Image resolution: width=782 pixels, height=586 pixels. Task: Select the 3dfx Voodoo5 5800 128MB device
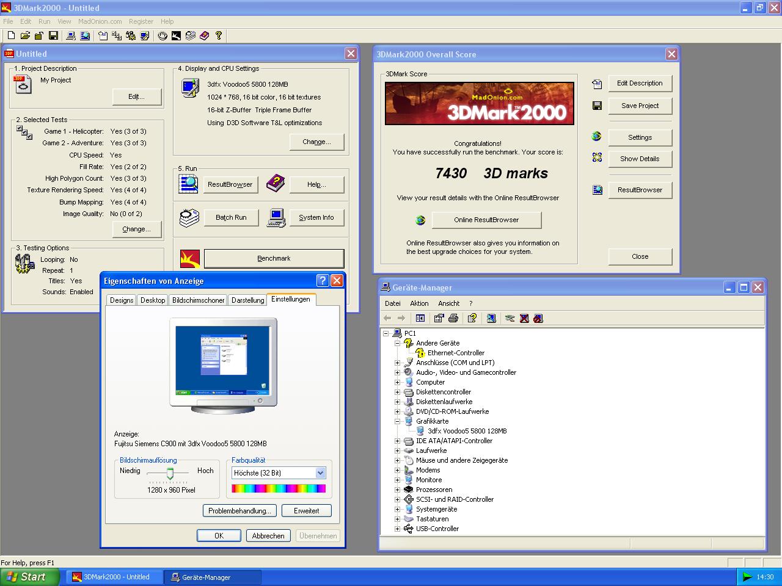point(467,431)
